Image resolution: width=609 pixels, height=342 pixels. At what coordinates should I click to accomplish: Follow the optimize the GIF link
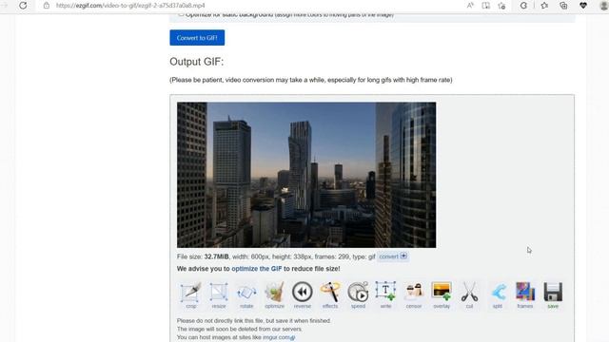click(x=257, y=268)
